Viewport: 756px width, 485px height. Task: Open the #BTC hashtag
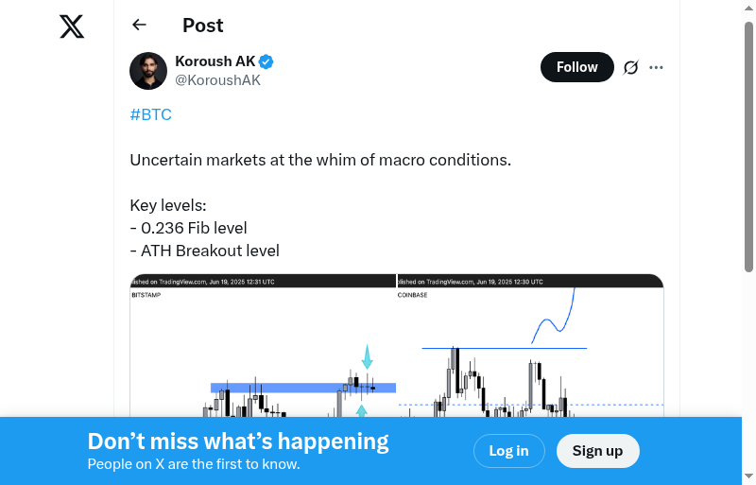150,114
